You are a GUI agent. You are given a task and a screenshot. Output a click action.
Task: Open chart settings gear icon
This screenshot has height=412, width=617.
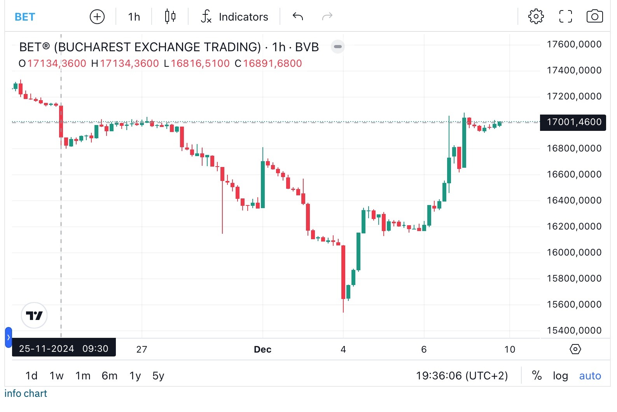pos(536,17)
